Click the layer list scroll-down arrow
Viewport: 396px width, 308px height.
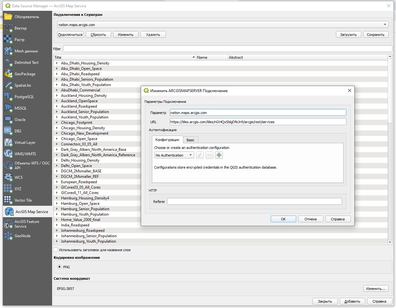(390, 242)
